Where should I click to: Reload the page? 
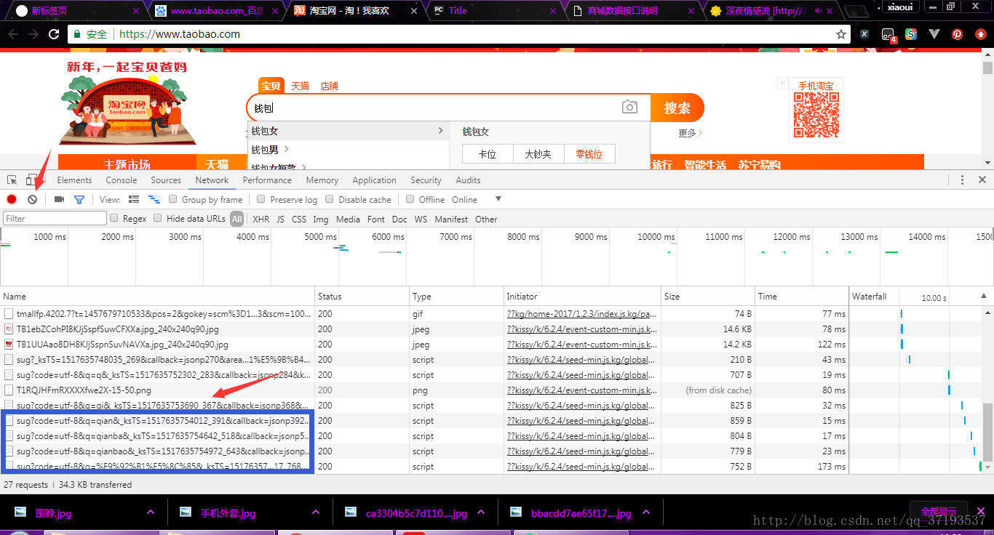click(x=54, y=34)
